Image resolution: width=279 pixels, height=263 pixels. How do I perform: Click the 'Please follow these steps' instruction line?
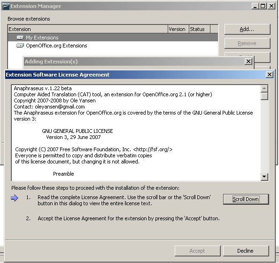coord(95,188)
